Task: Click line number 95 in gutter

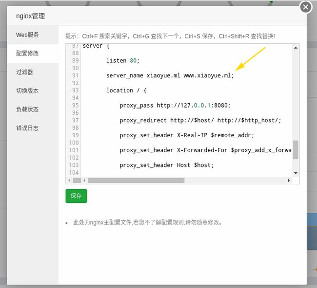Action: point(75,105)
